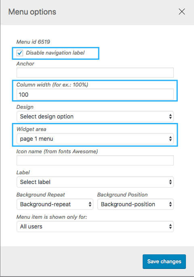194x277 pixels.
Task: Click the Column width input showing 100
Action: tap(95, 95)
